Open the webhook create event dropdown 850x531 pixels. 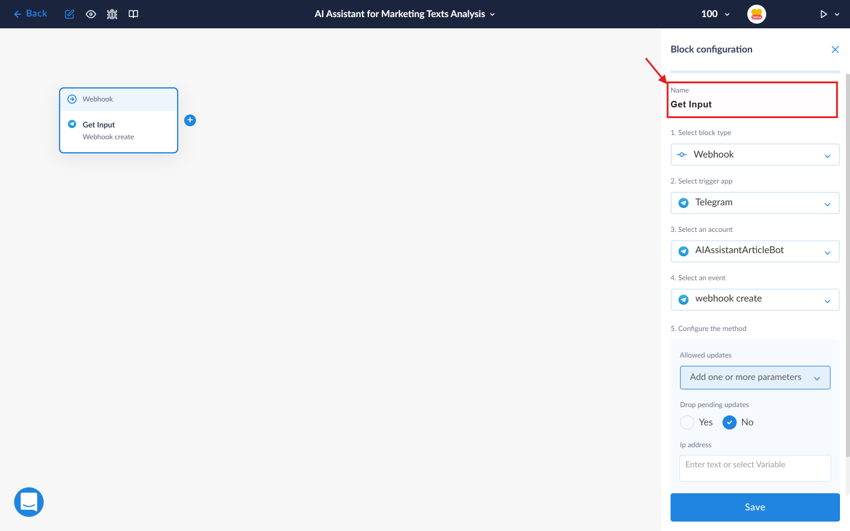(x=755, y=300)
